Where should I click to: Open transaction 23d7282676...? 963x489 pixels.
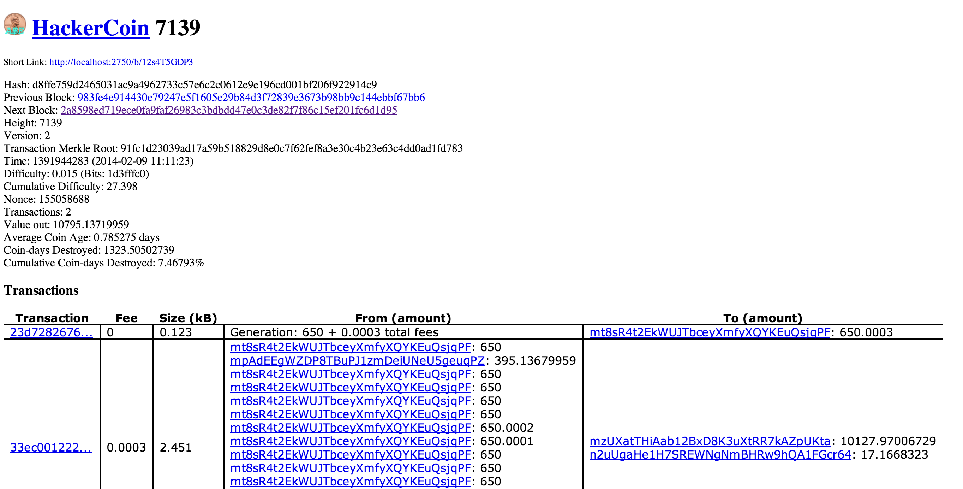[x=51, y=332]
